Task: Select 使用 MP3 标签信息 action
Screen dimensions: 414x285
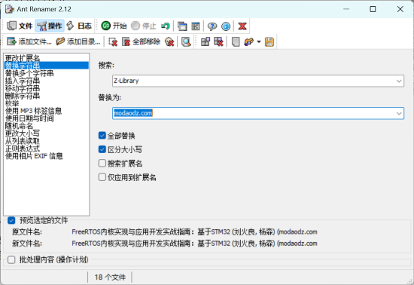Action: tap(46, 111)
